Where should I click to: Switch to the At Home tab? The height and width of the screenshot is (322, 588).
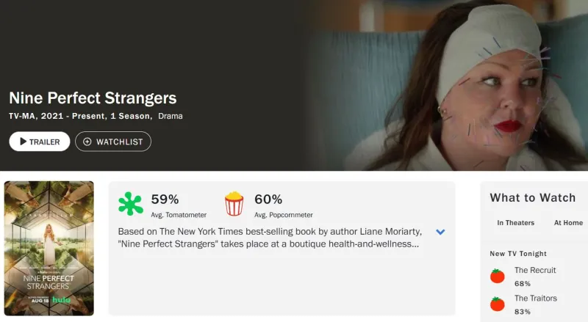tap(568, 223)
